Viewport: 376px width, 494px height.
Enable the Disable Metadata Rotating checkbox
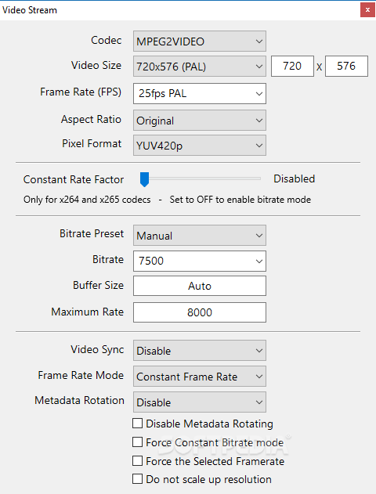point(137,424)
